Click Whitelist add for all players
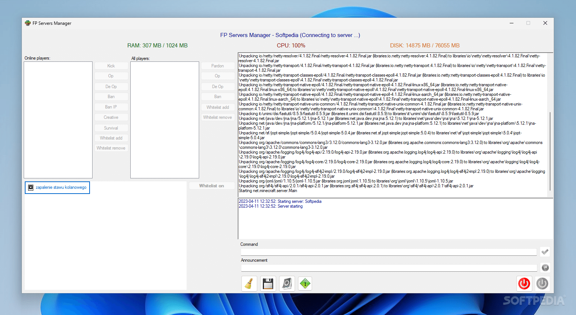The height and width of the screenshot is (315, 576). pyautogui.click(x=218, y=107)
